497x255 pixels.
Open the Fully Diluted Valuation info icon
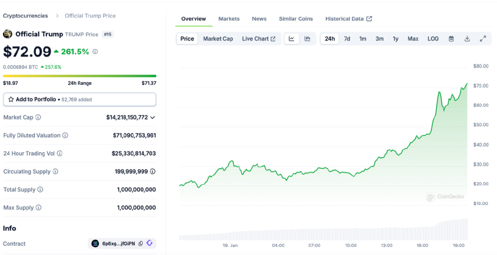[65, 135]
